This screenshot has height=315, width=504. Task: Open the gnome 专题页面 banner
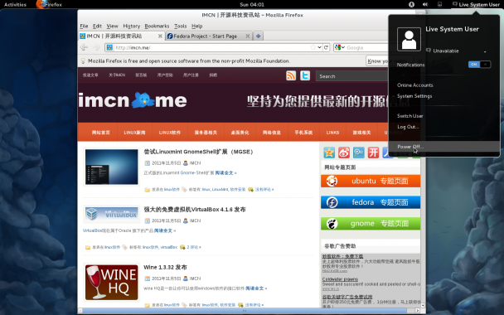tap(371, 223)
